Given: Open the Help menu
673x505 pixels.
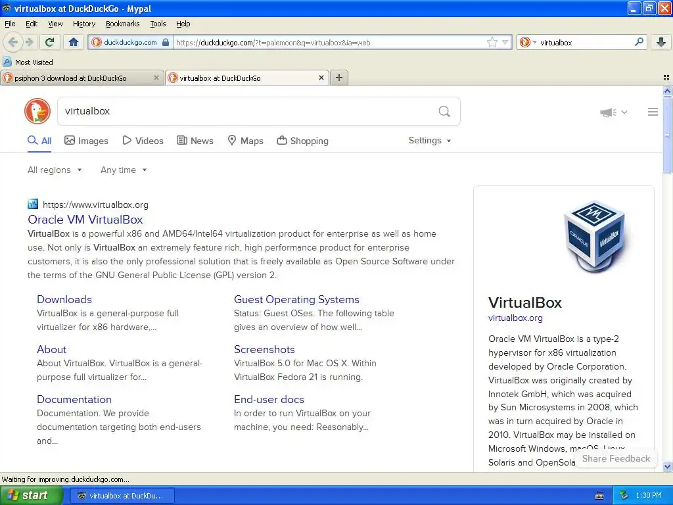Looking at the screenshot, I should tap(183, 24).
